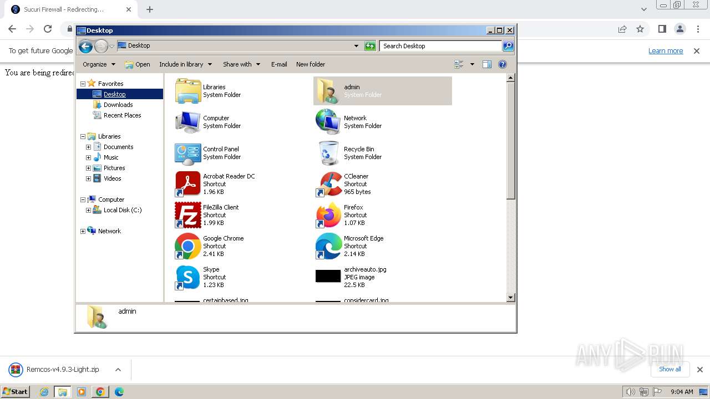
Task: Toggle the preview pane icon
Action: point(486,64)
